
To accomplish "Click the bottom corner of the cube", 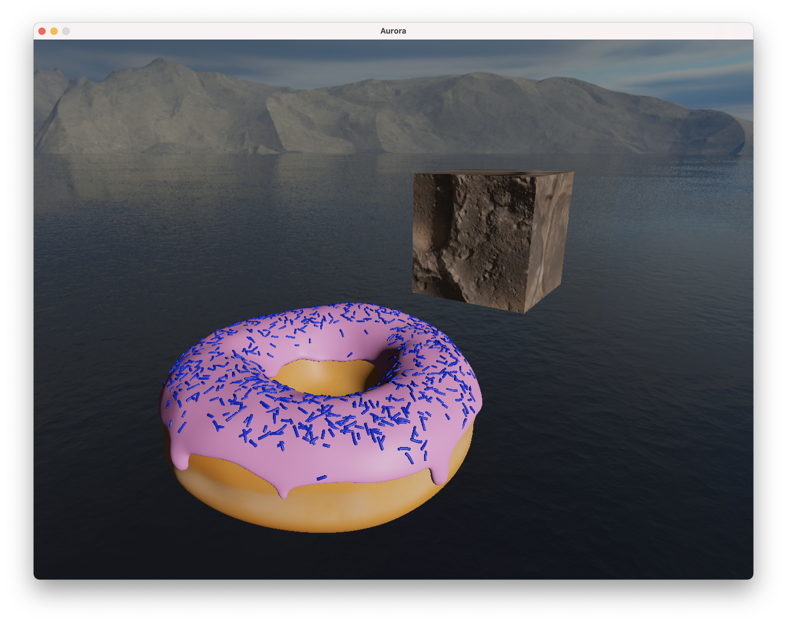I will 524,312.
